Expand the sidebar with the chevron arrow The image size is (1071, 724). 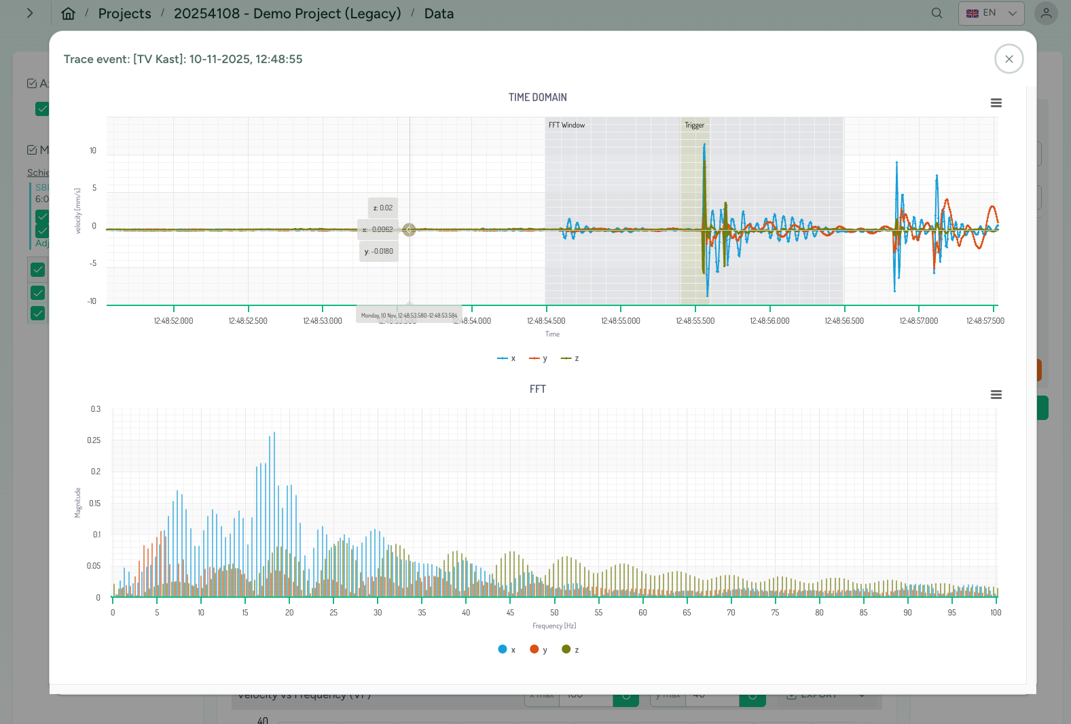point(30,13)
